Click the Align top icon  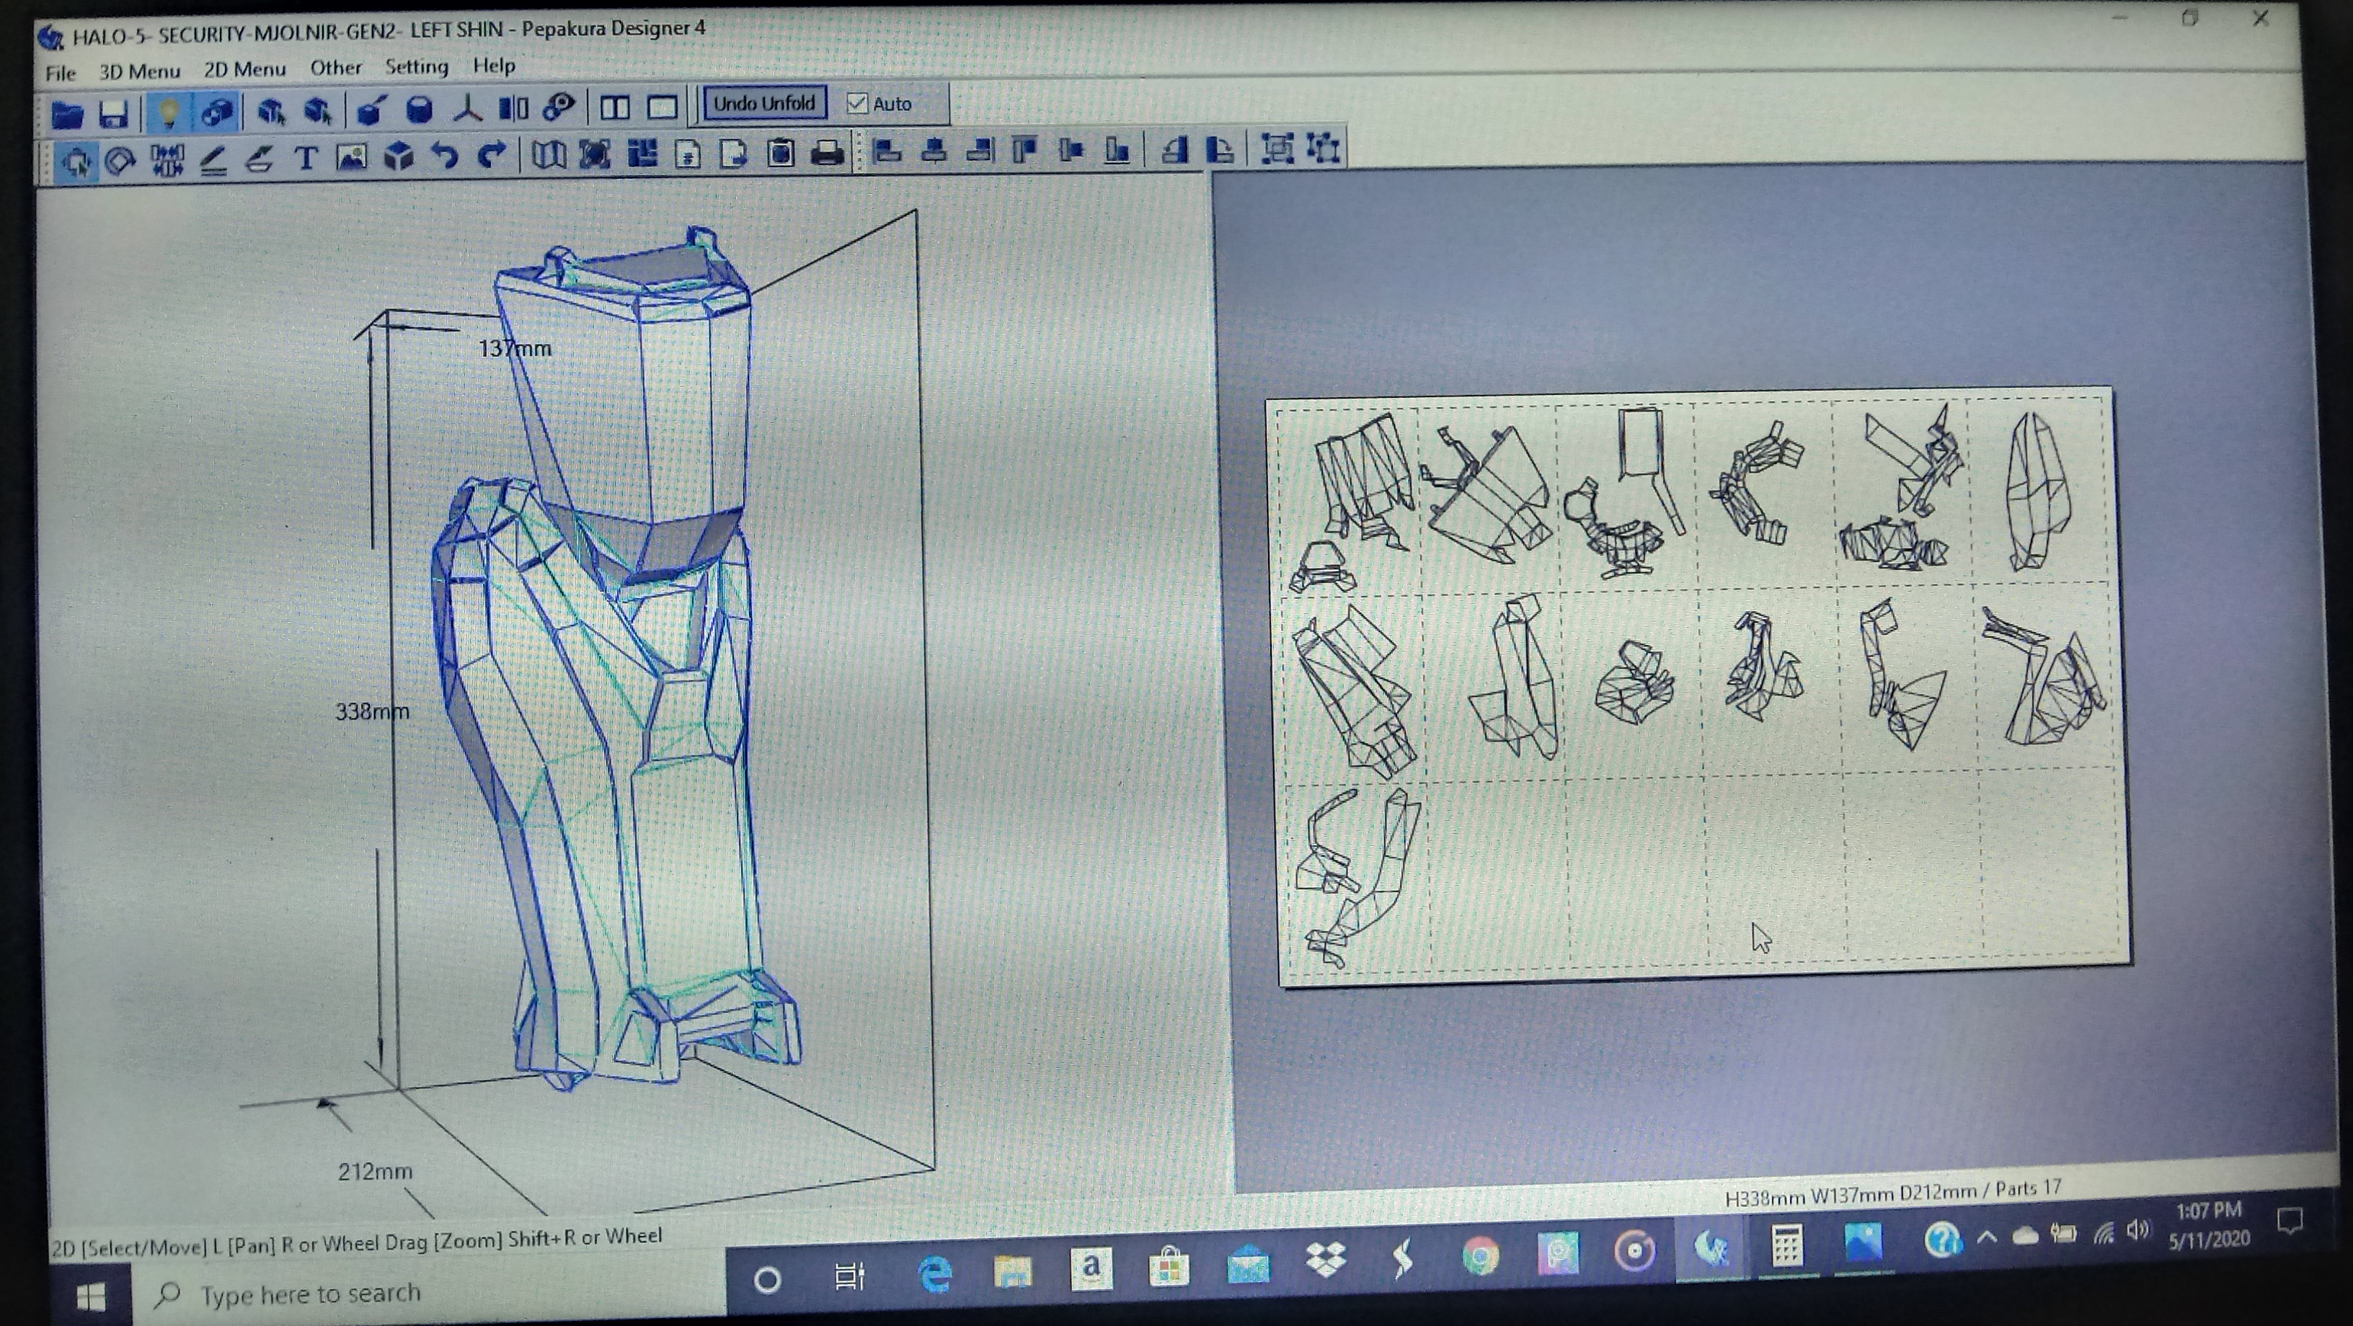tap(1025, 149)
